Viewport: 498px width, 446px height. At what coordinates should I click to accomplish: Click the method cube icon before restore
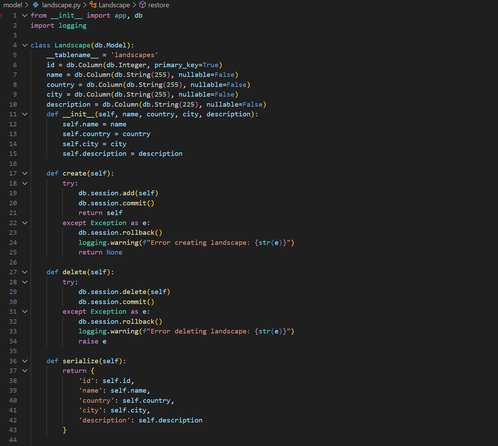(x=142, y=5)
